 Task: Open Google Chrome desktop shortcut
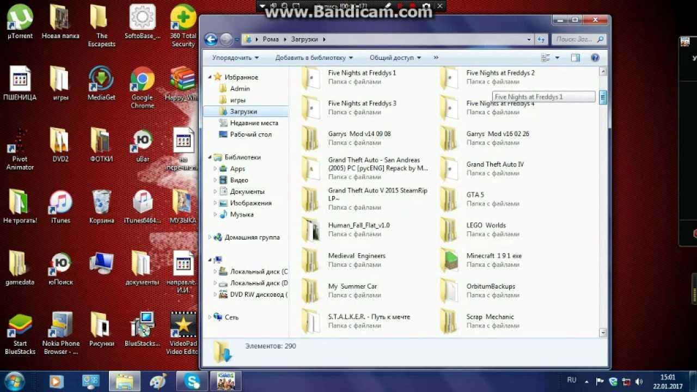click(x=142, y=87)
